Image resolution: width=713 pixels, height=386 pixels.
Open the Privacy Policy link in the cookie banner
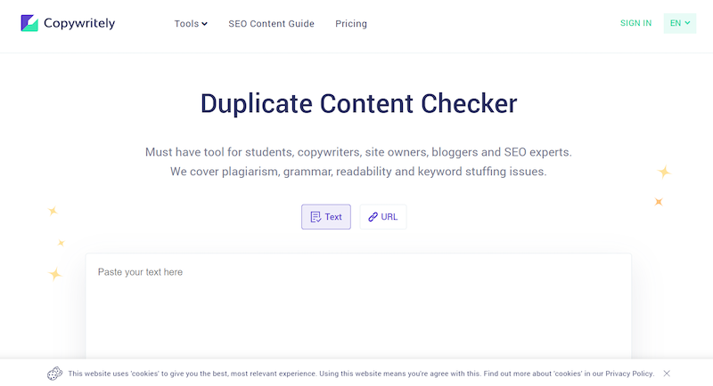point(629,374)
